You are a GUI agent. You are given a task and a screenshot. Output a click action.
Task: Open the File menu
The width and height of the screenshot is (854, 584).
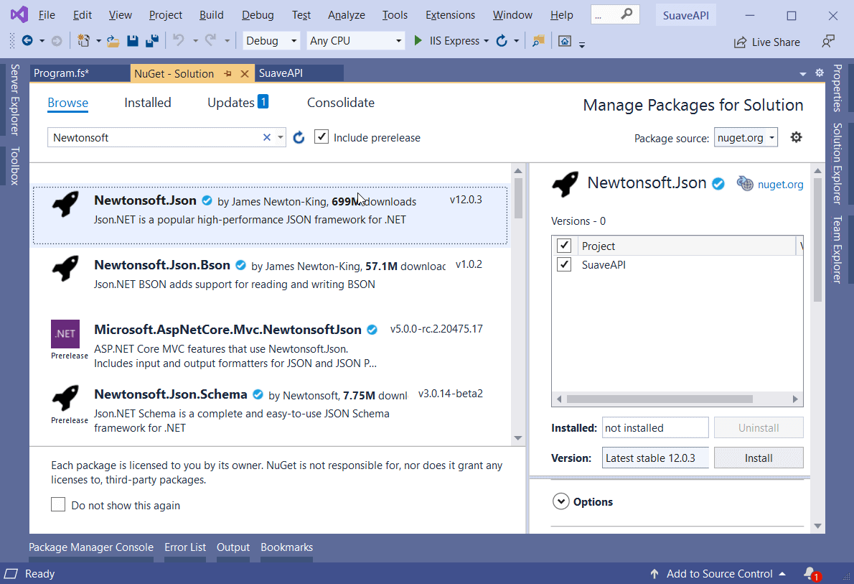coord(47,14)
